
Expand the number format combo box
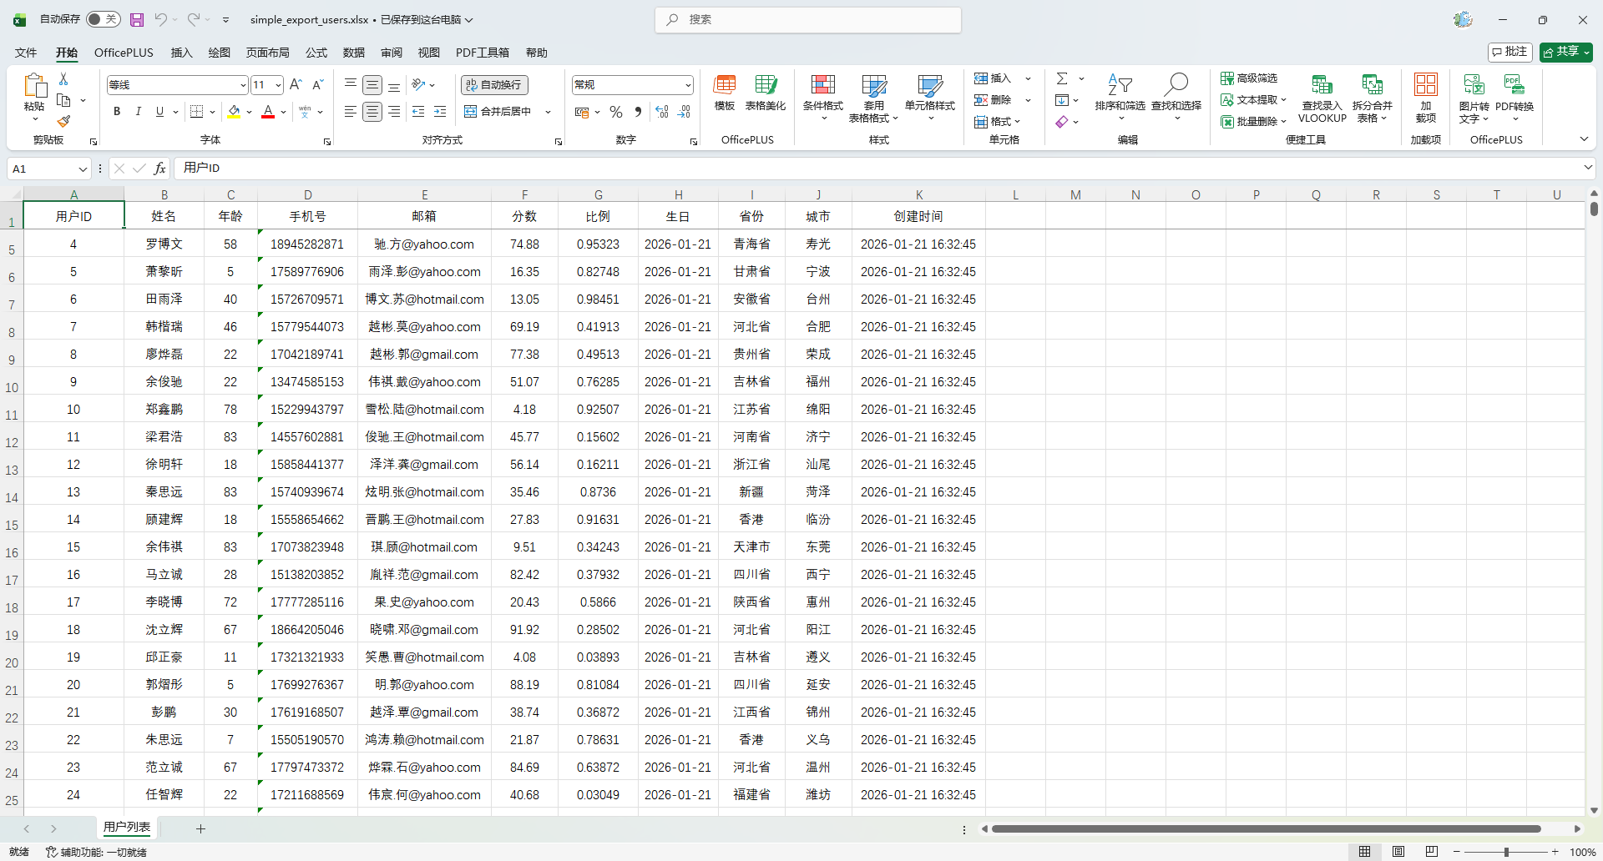tap(688, 85)
